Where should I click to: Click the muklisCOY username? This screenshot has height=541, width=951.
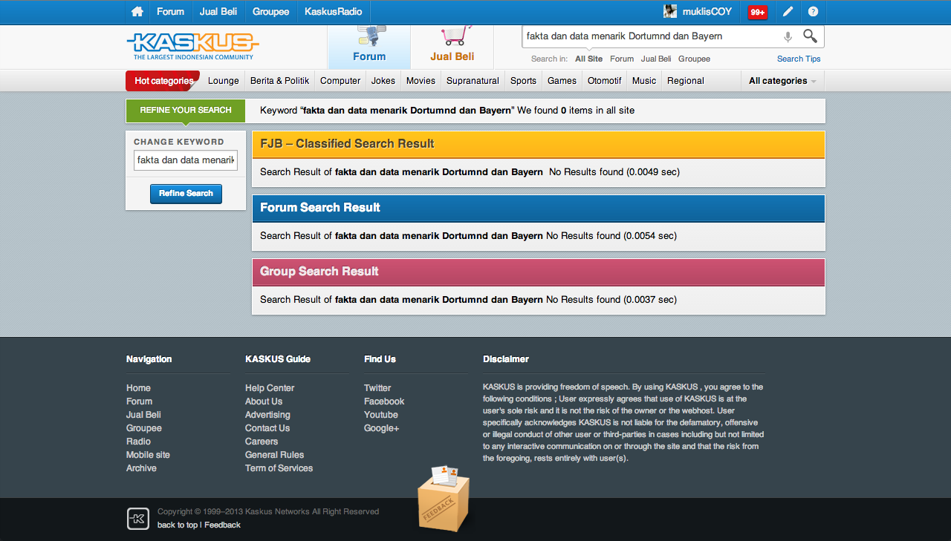707,12
